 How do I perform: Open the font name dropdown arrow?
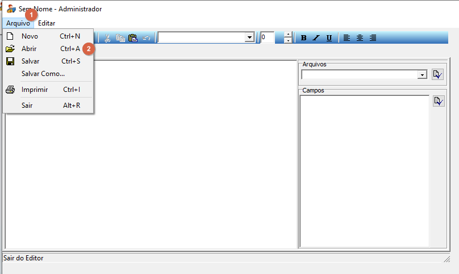point(249,37)
